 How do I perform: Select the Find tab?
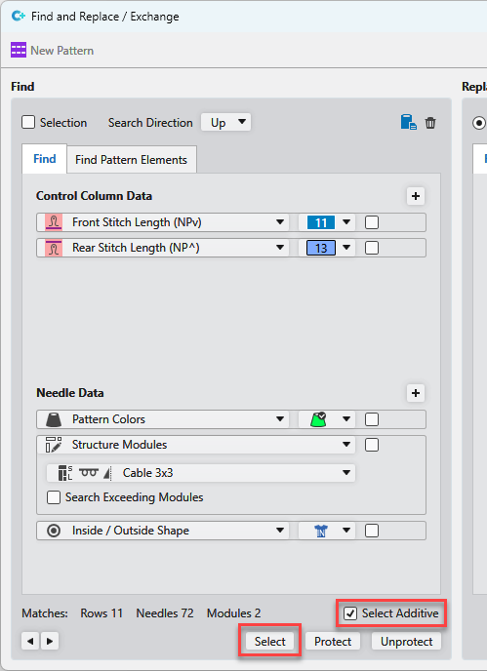(45, 159)
